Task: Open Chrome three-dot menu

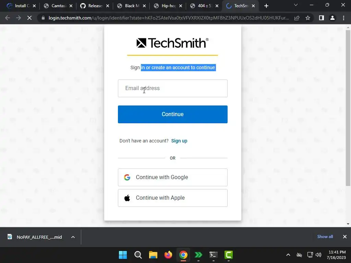Action: [343, 18]
